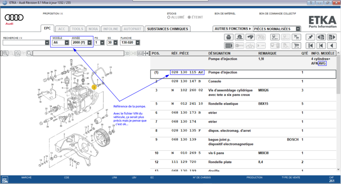This screenshot has width=341, height=184.
Task: Click the car information icon
Action: click(250, 46)
